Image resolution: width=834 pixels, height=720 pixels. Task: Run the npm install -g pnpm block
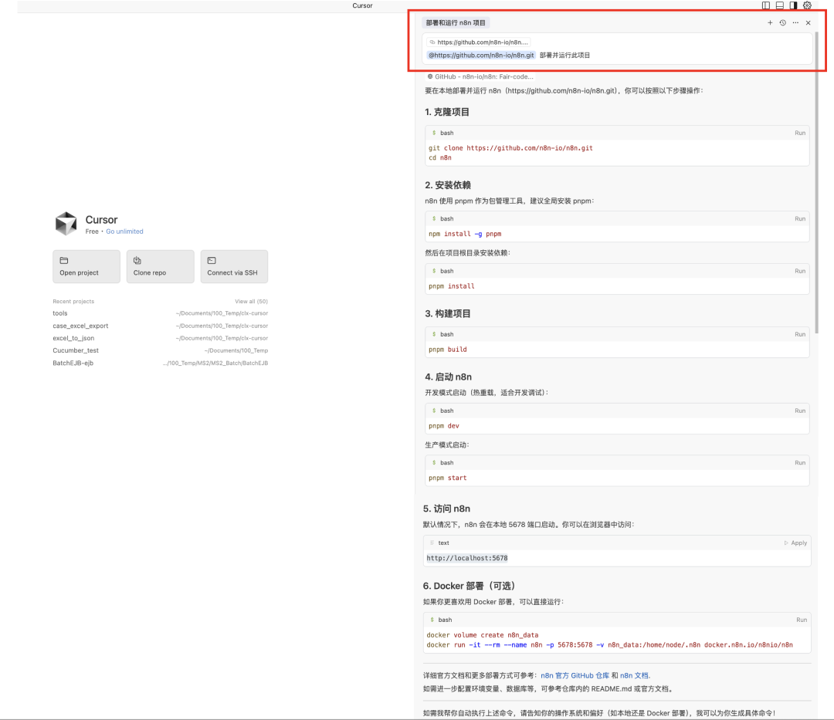pos(800,218)
